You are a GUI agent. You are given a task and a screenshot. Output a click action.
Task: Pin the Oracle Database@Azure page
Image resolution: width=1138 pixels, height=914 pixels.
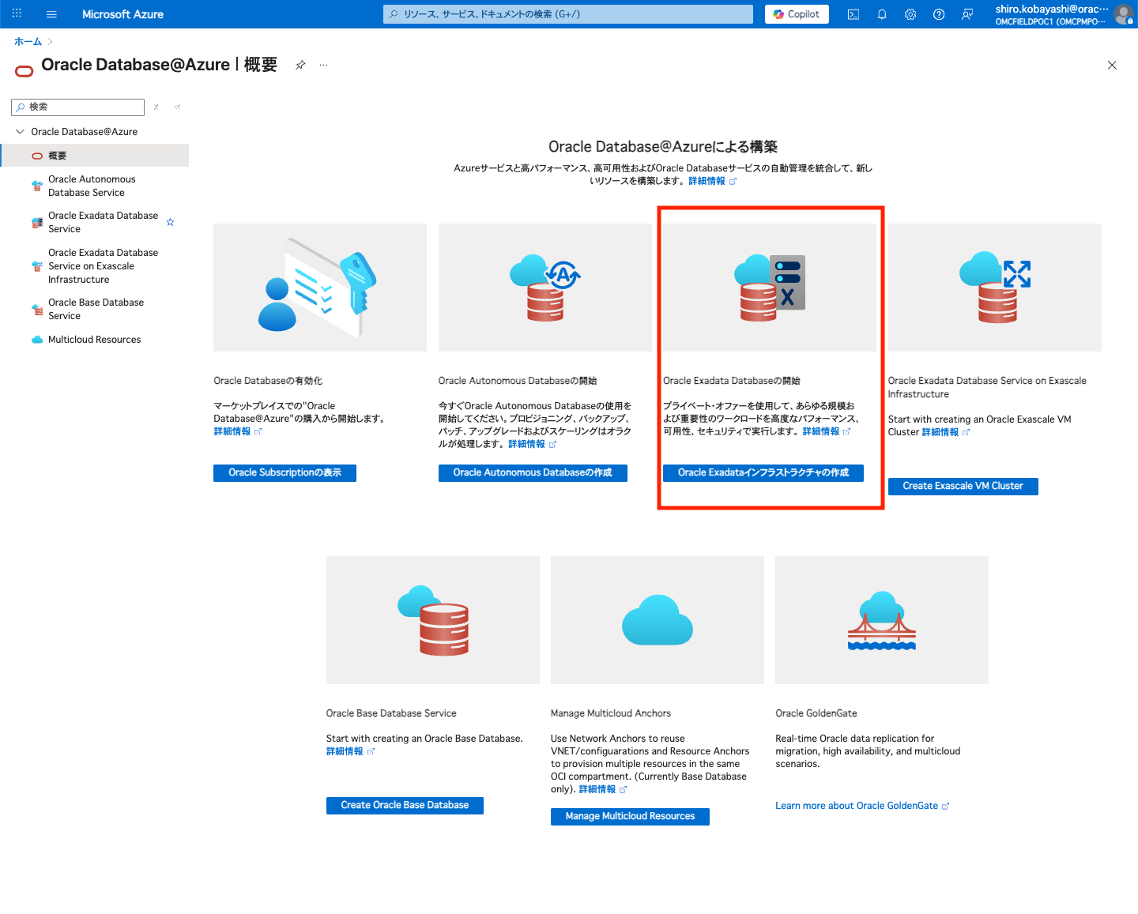300,65
